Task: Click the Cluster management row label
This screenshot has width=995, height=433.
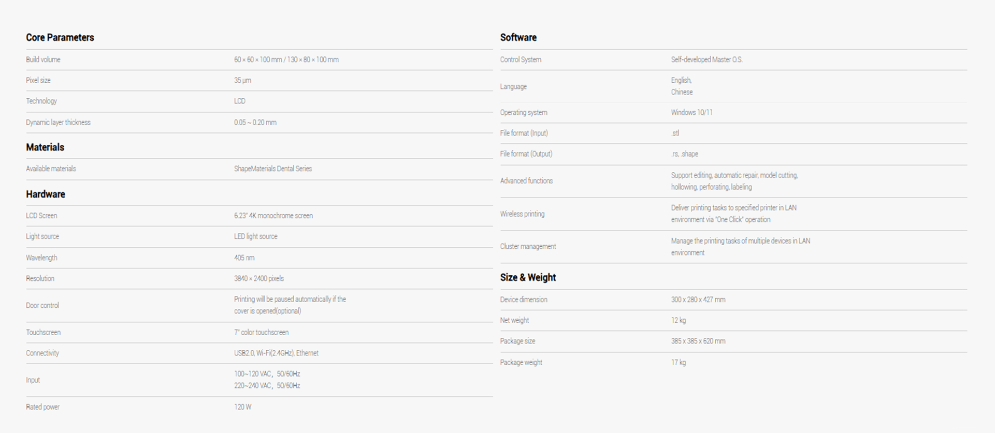Action: pos(528,247)
